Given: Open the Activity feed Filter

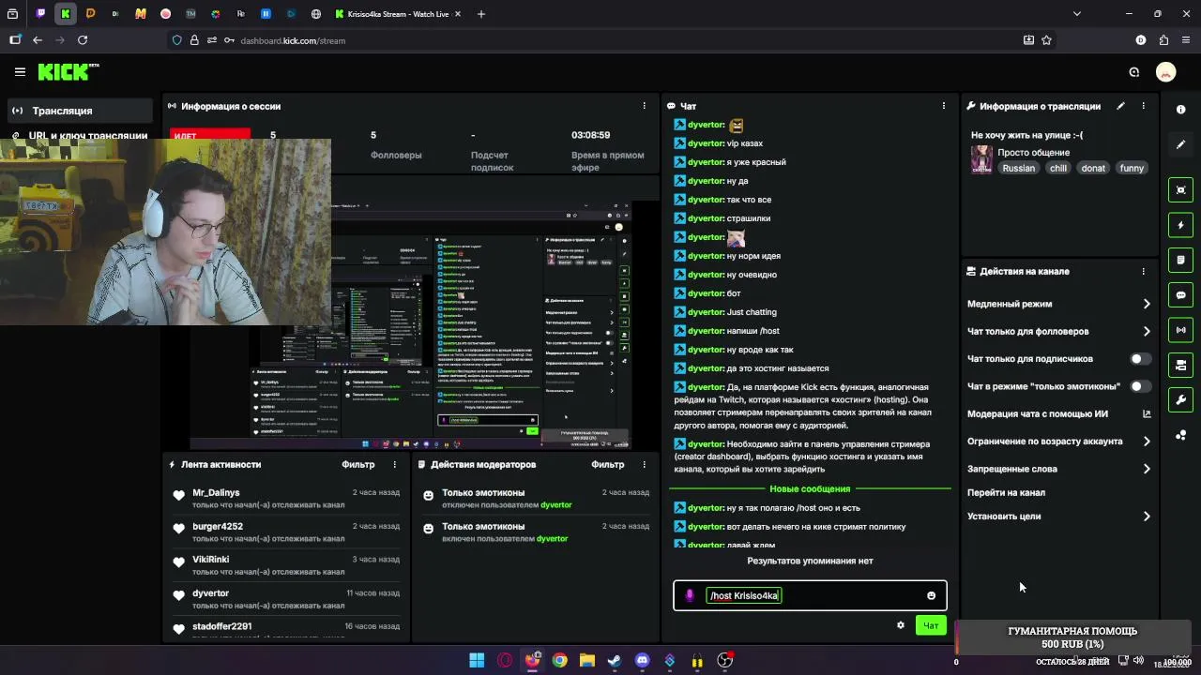Looking at the screenshot, I should click(x=357, y=464).
